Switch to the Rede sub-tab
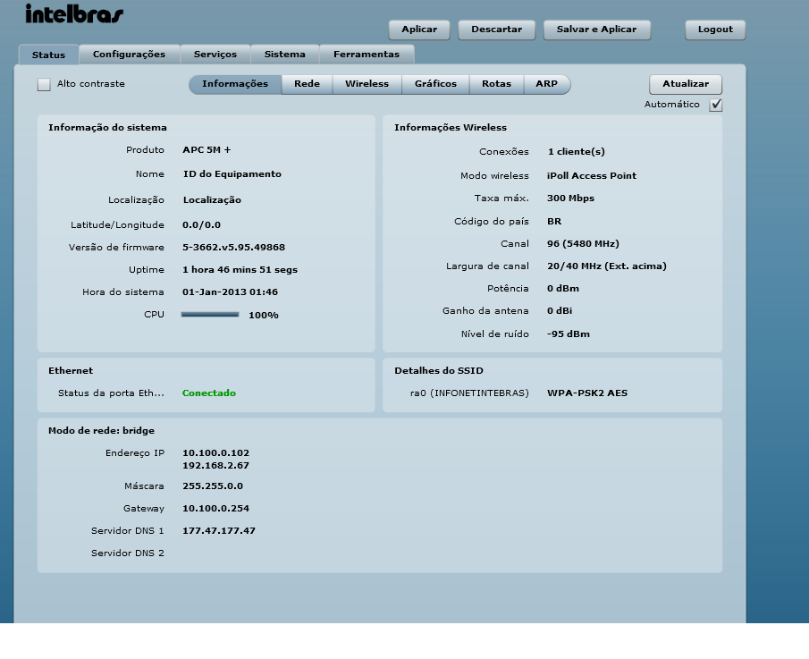 [x=307, y=84]
